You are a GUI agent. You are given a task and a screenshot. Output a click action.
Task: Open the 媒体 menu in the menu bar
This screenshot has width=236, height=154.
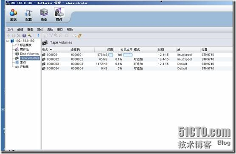pyautogui.click(x=40, y=30)
